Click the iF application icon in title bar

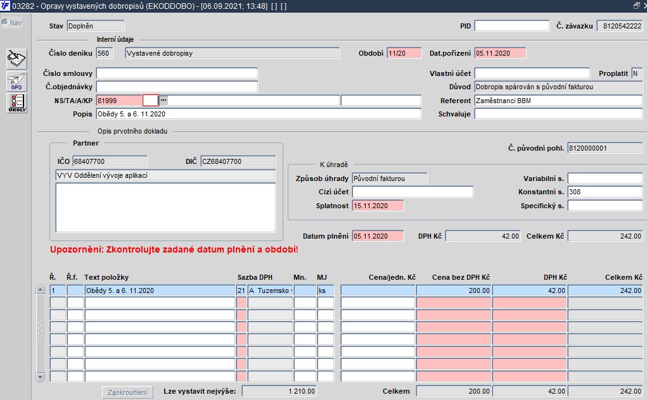(x=6, y=6)
